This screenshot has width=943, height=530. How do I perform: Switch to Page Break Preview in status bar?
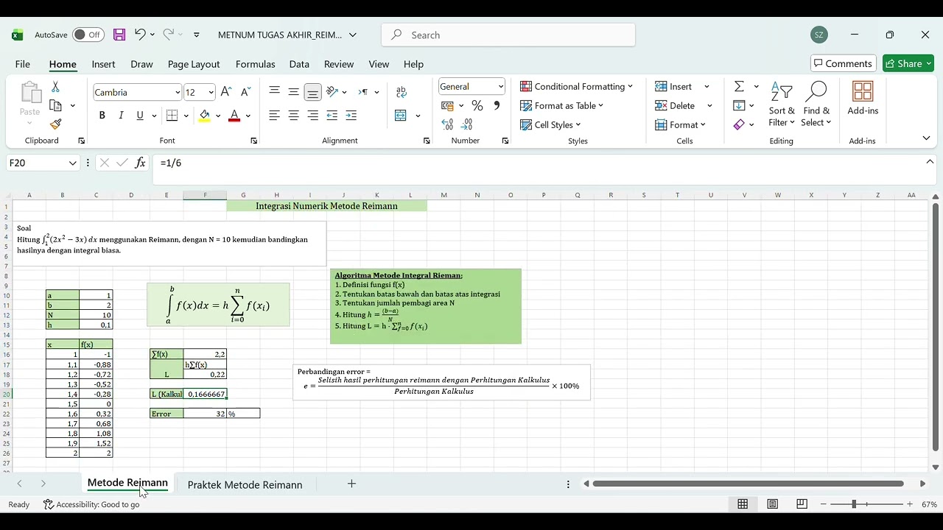coord(802,504)
